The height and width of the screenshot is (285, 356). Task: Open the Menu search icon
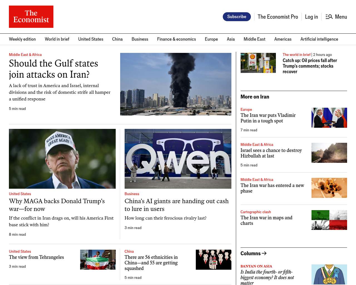coord(329,17)
